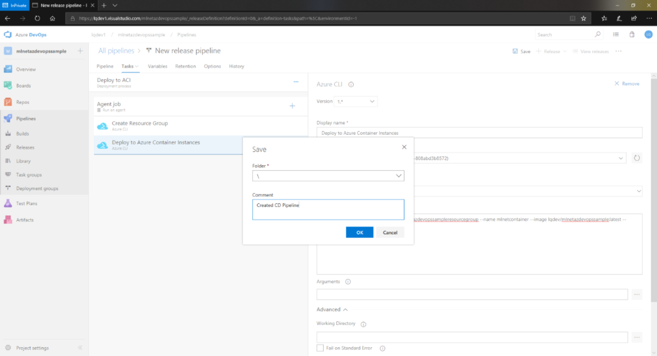The width and height of the screenshot is (657, 356).
Task: Browse for Working Directory with ellipsis button
Action: click(x=637, y=337)
